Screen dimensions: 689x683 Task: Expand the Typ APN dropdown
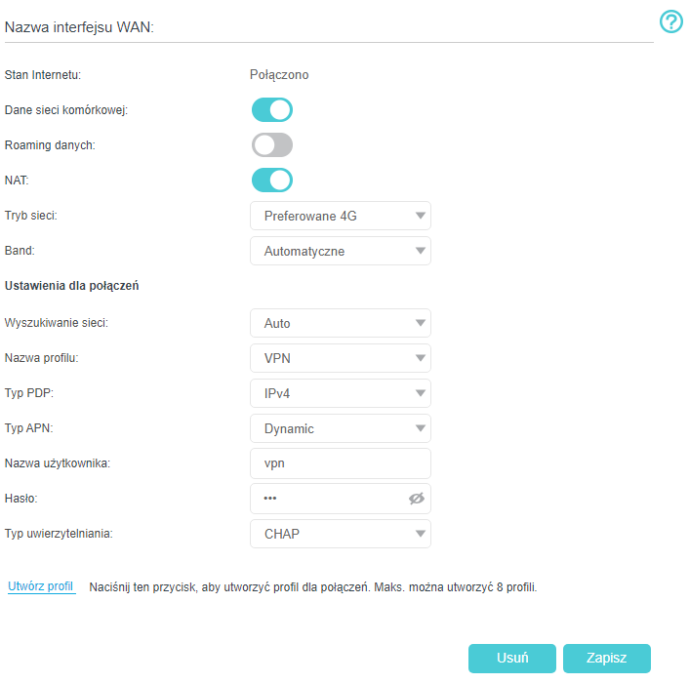(x=340, y=428)
